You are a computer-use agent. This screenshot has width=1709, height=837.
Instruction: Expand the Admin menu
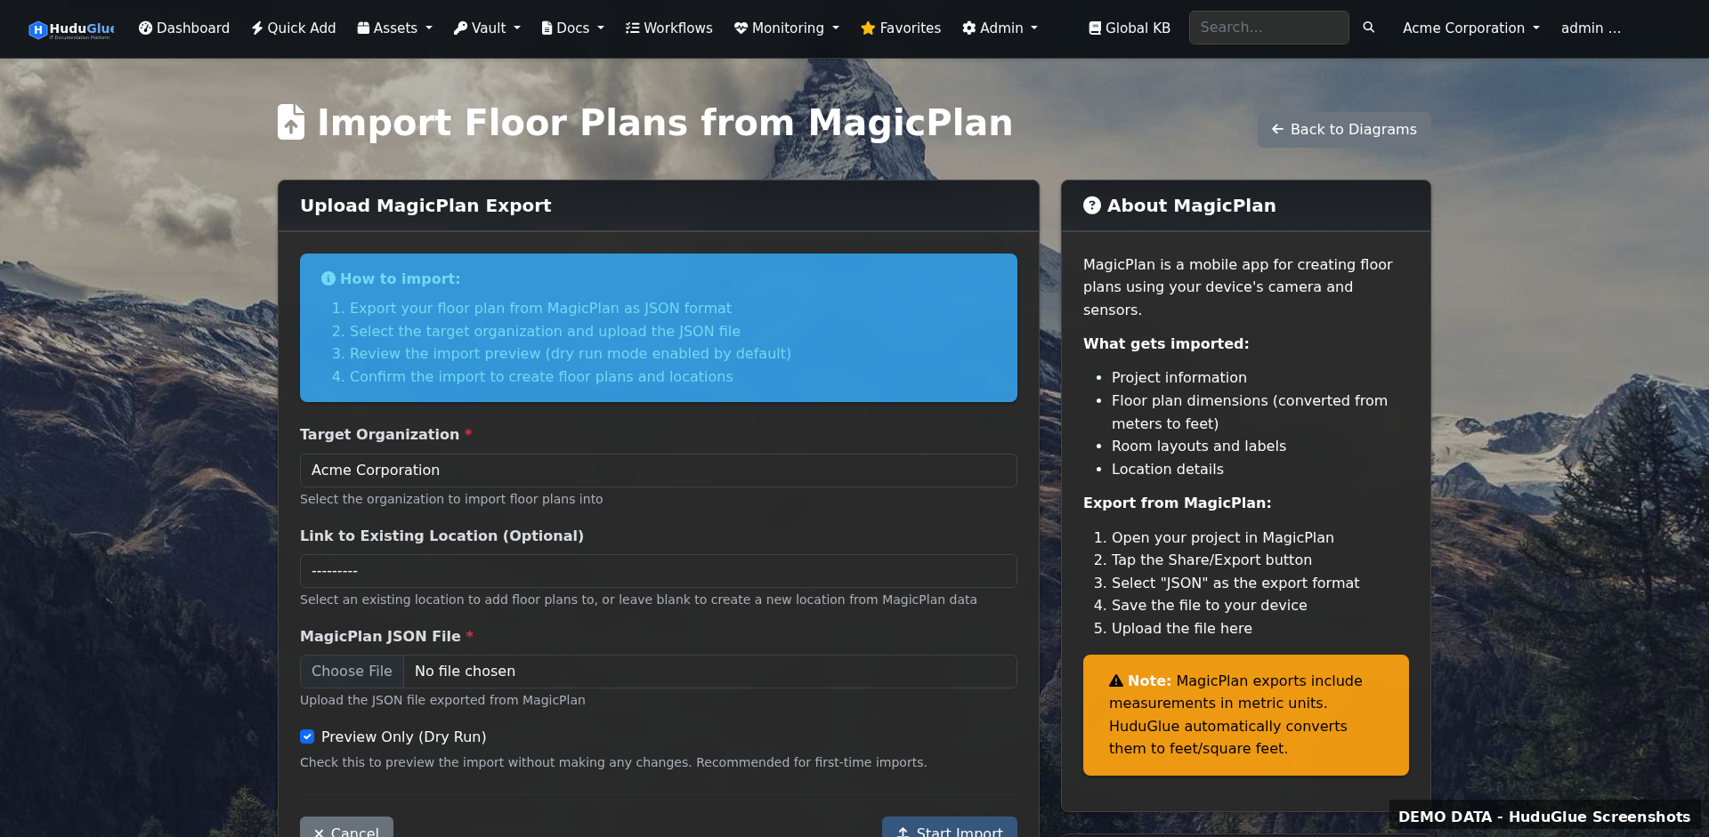1000,28
